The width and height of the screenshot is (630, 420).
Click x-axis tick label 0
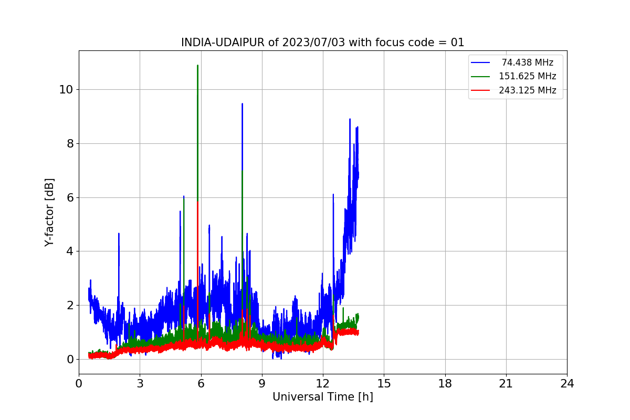click(x=79, y=384)
